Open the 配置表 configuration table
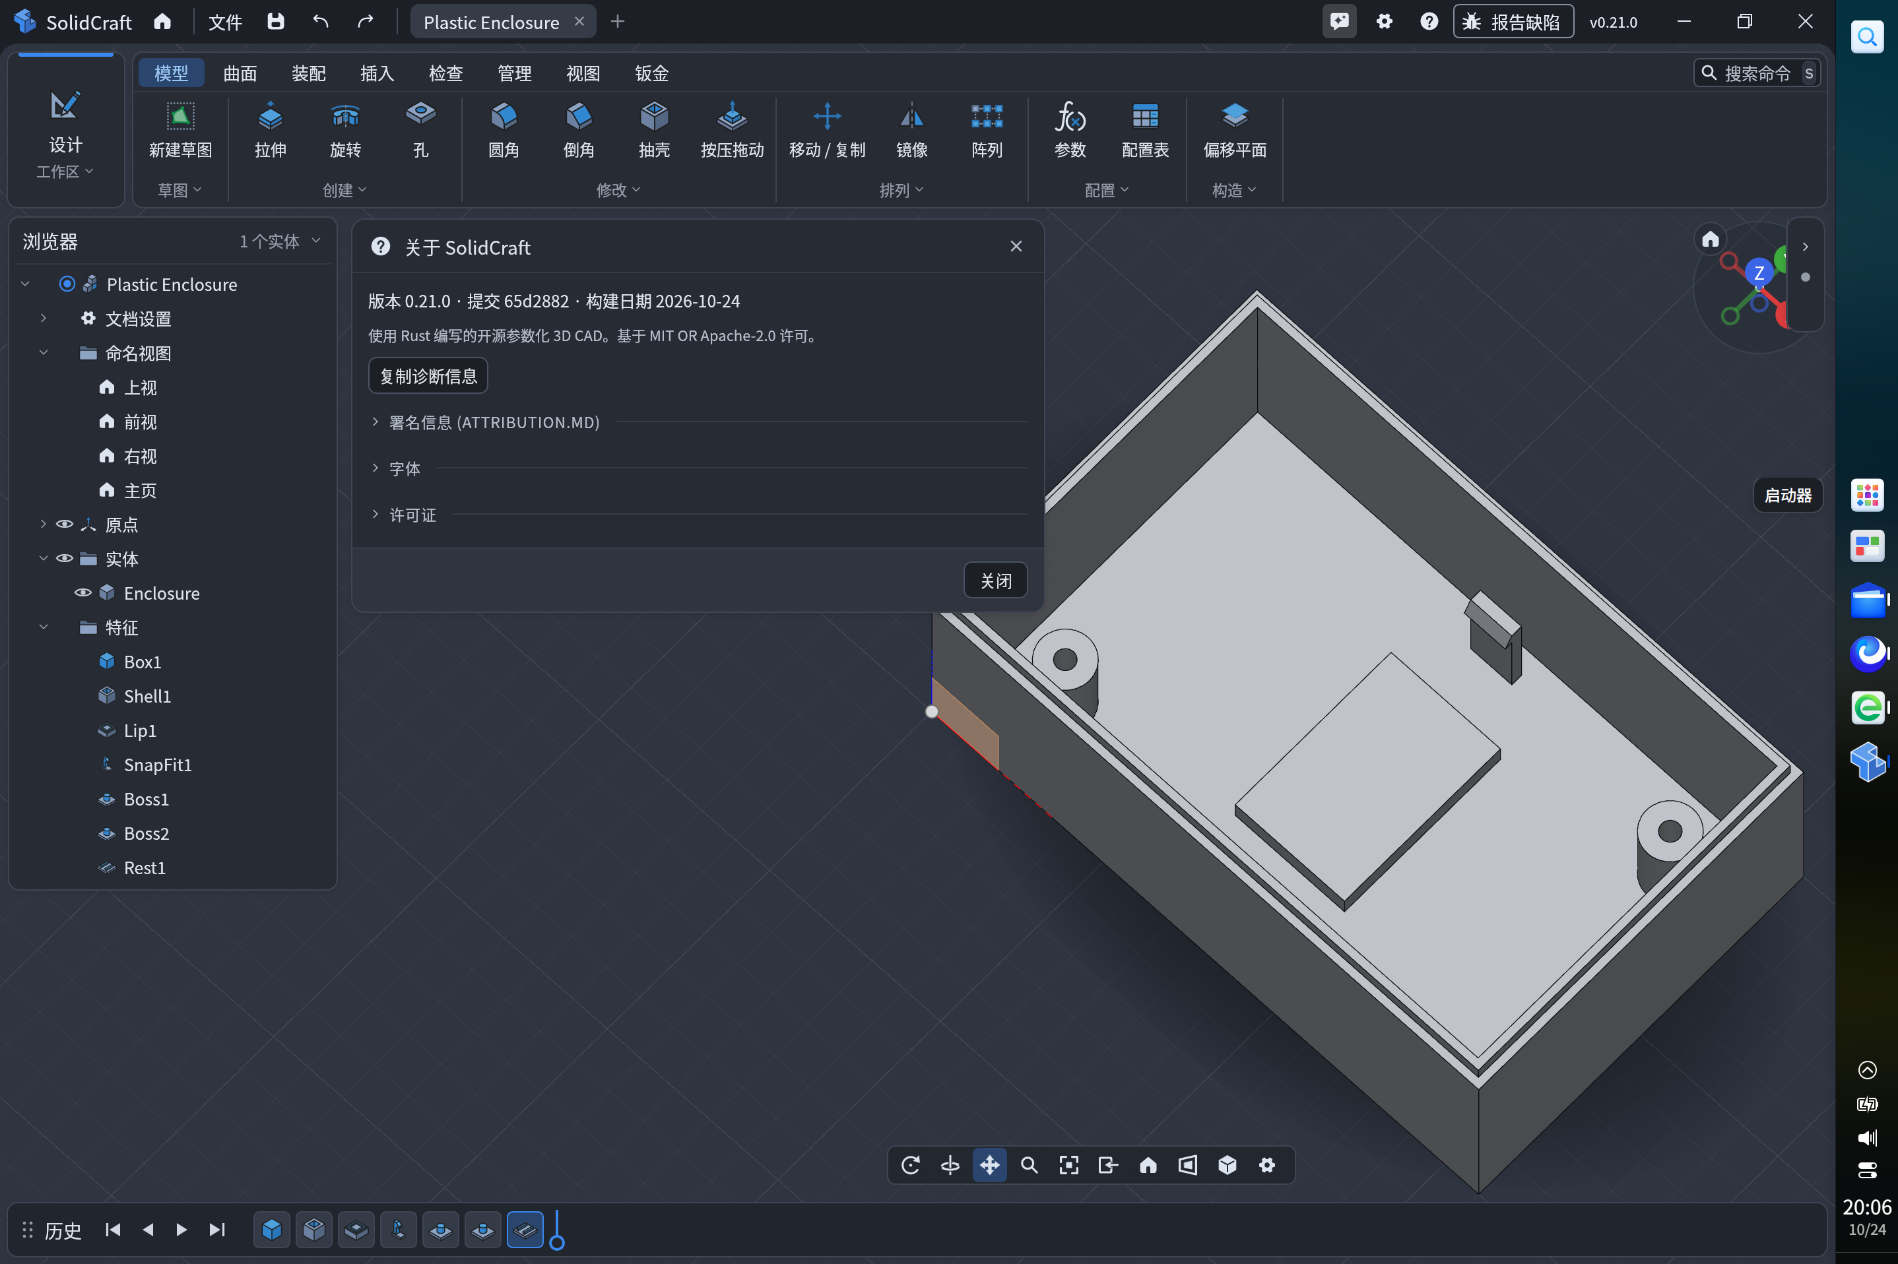This screenshot has height=1264, width=1898. pos(1145,131)
